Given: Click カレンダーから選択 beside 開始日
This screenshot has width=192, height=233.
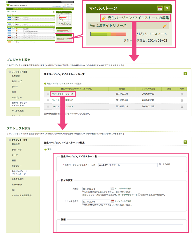Looking at the screenshot, I should (x=123, y=188).
